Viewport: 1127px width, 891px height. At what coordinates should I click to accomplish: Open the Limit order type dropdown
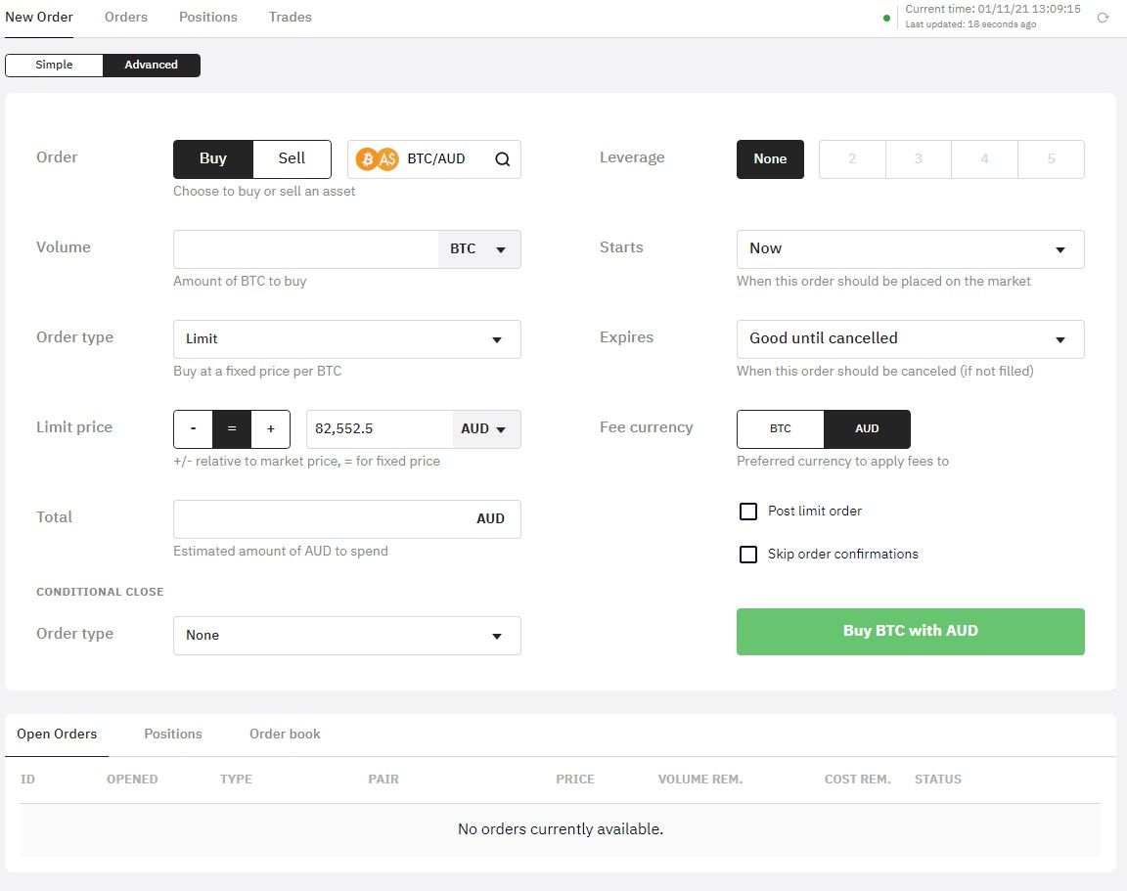pyautogui.click(x=347, y=339)
